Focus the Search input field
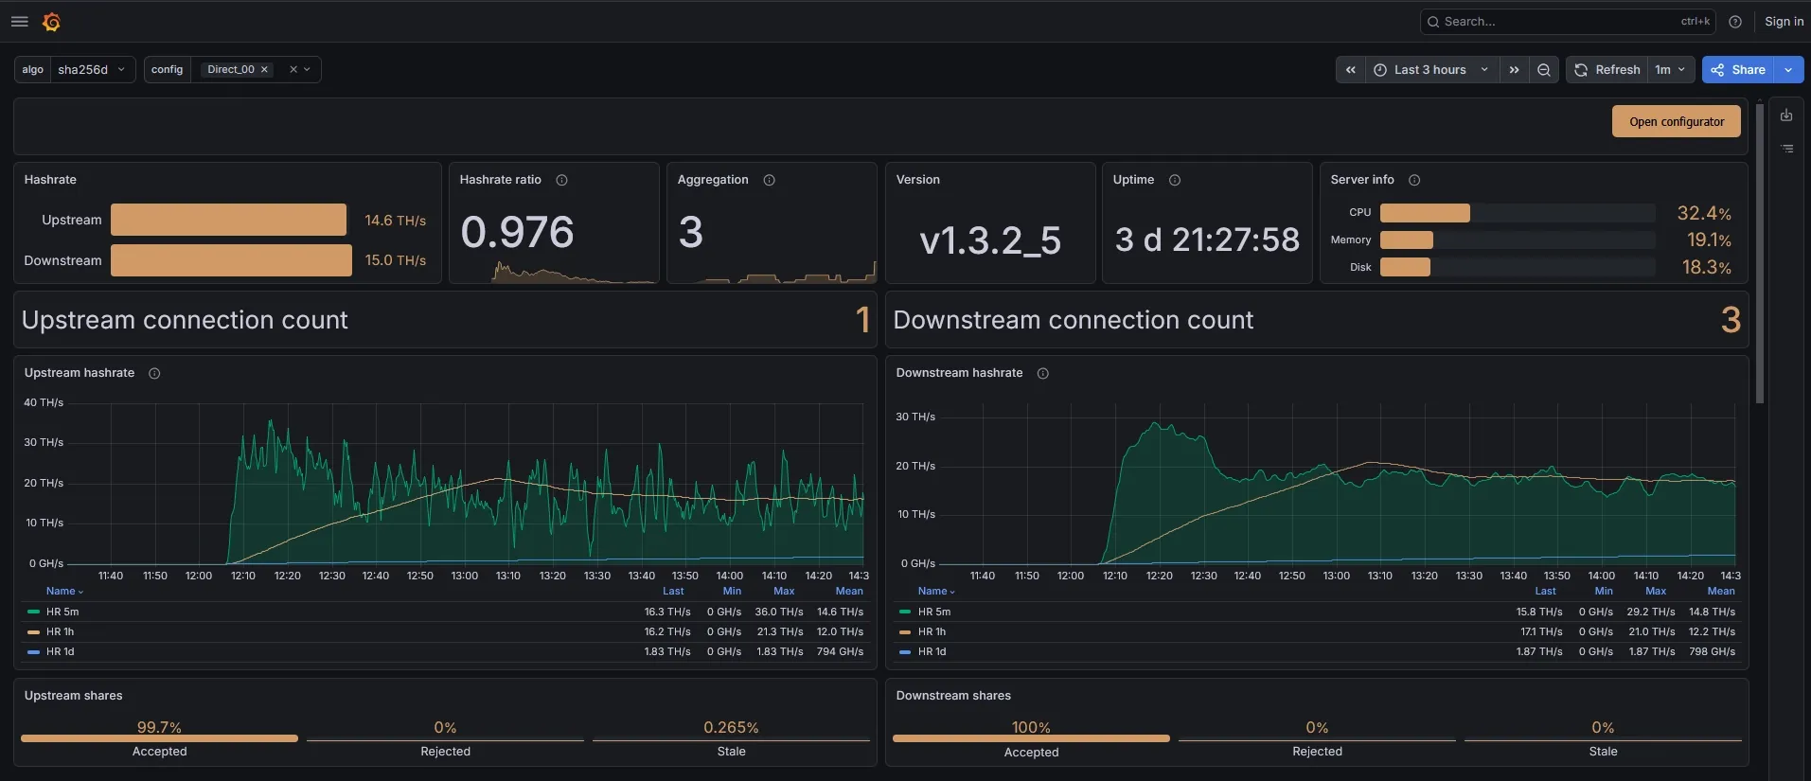 pyautogui.click(x=1568, y=21)
